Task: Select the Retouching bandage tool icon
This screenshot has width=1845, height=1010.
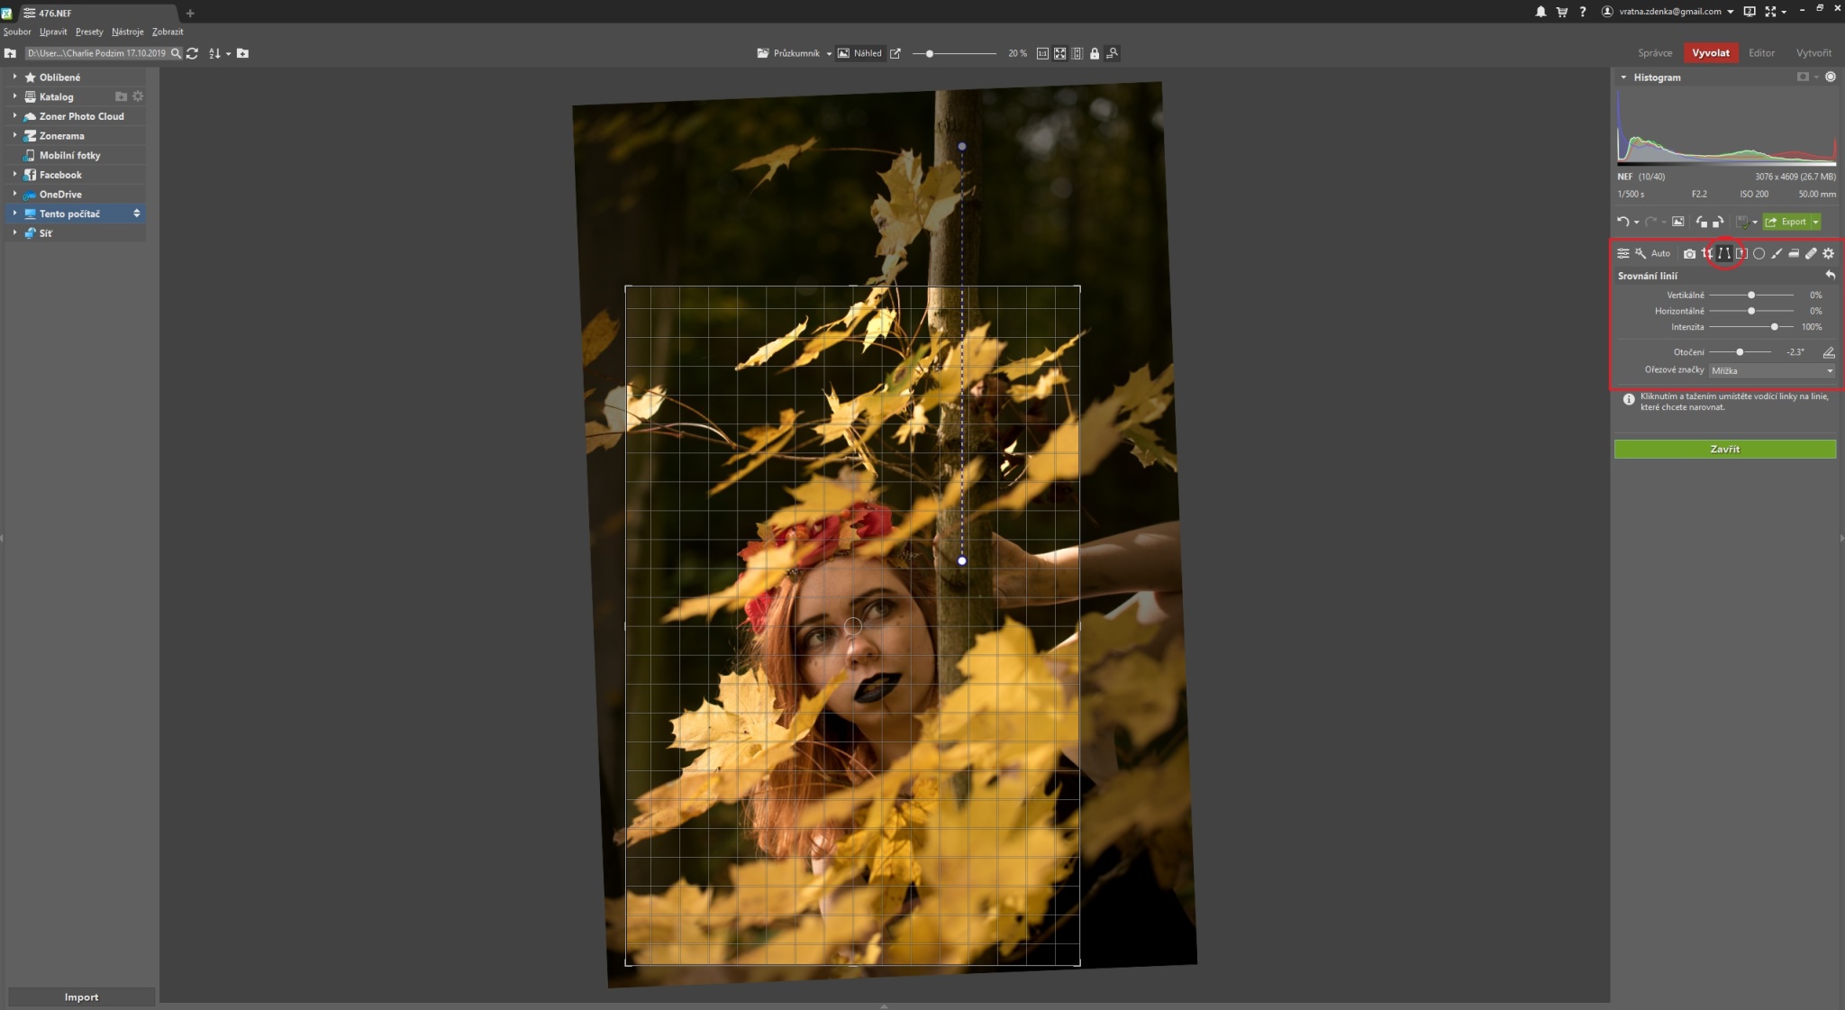Action: [1811, 253]
